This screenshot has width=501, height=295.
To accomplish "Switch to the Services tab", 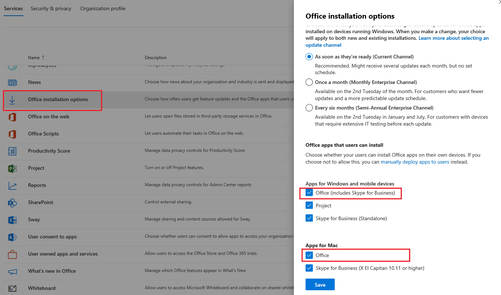I will [x=13, y=8].
